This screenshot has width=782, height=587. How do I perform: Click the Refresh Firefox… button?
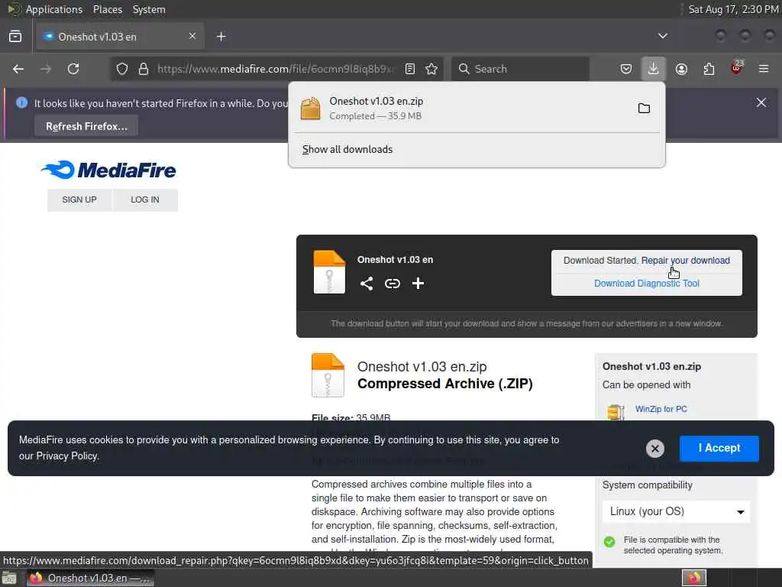86,126
